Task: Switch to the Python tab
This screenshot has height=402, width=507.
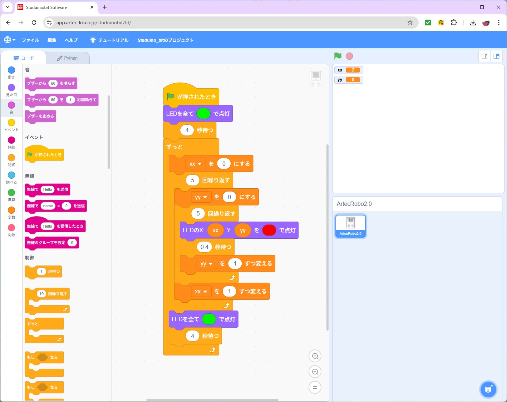Action: coord(68,58)
